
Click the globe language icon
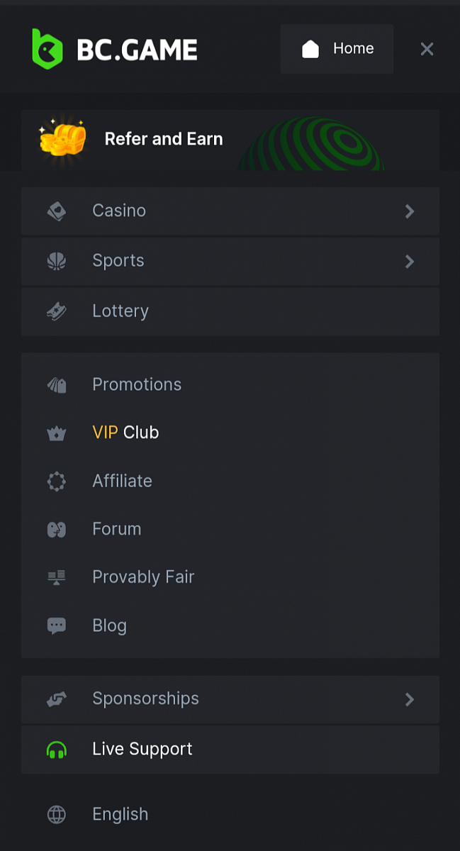coord(57,814)
